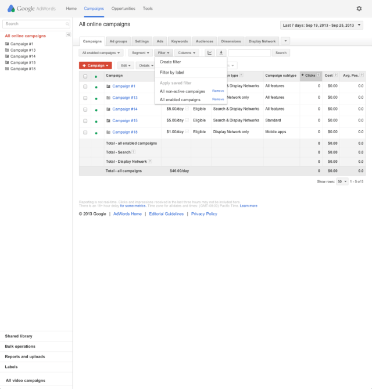The width and height of the screenshot is (372, 389).
Task: Collapse the sidebar with the double-arrow icon
Action: point(69,35)
